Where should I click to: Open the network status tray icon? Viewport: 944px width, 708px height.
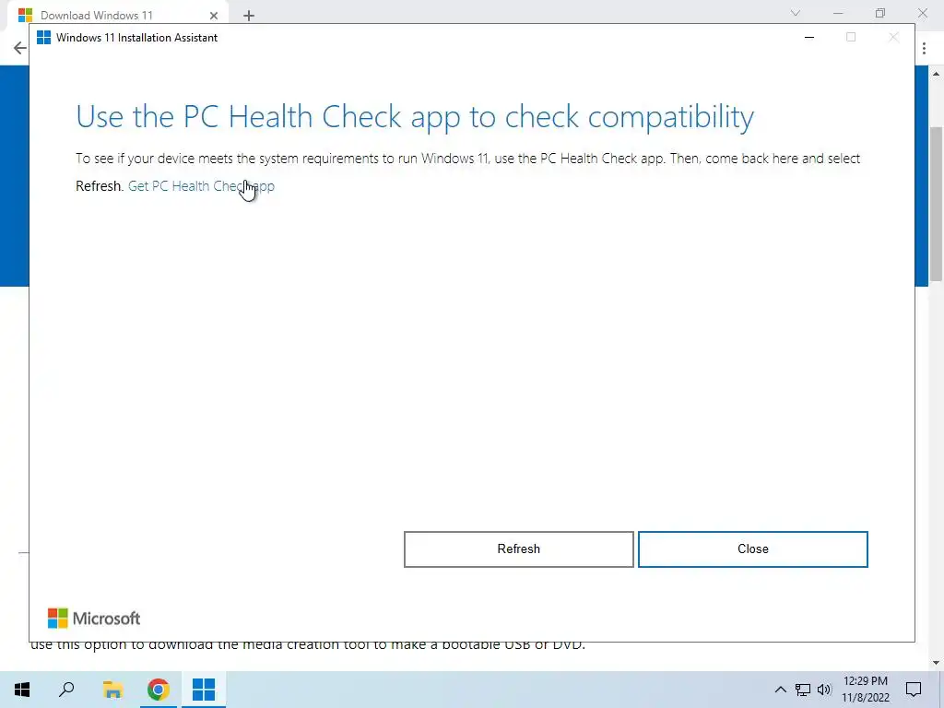pyautogui.click(x=803, y=690)
